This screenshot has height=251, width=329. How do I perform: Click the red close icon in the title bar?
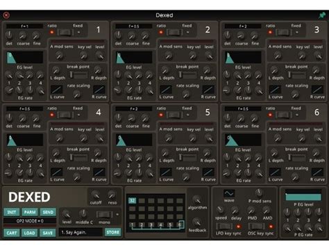6,15
